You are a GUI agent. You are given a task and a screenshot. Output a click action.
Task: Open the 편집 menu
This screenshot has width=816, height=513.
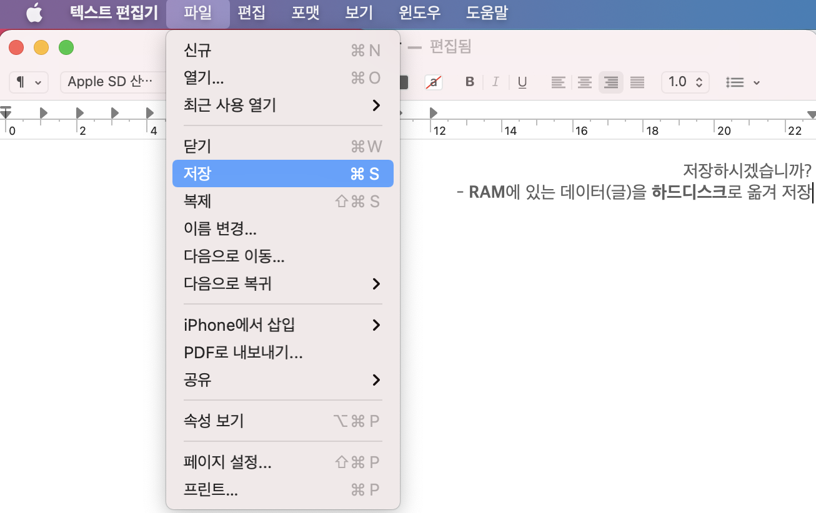tap(252, 12)
